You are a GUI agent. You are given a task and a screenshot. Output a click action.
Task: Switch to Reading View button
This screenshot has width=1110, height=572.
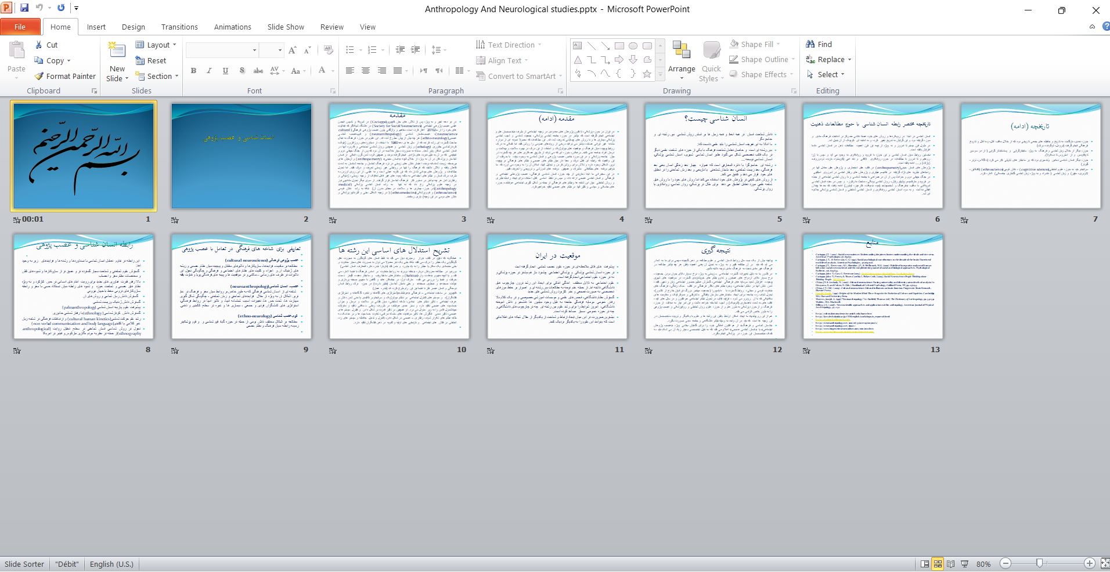[x=951, y=564]
